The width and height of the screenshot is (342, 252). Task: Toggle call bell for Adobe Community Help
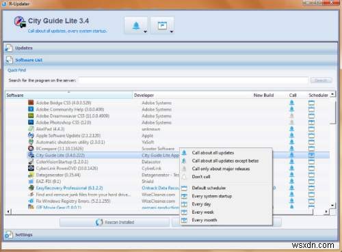291,109
